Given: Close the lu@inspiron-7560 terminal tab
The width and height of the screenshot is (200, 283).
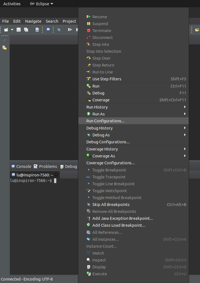Looking at the screenshot, I should click(x=56, y=175).
